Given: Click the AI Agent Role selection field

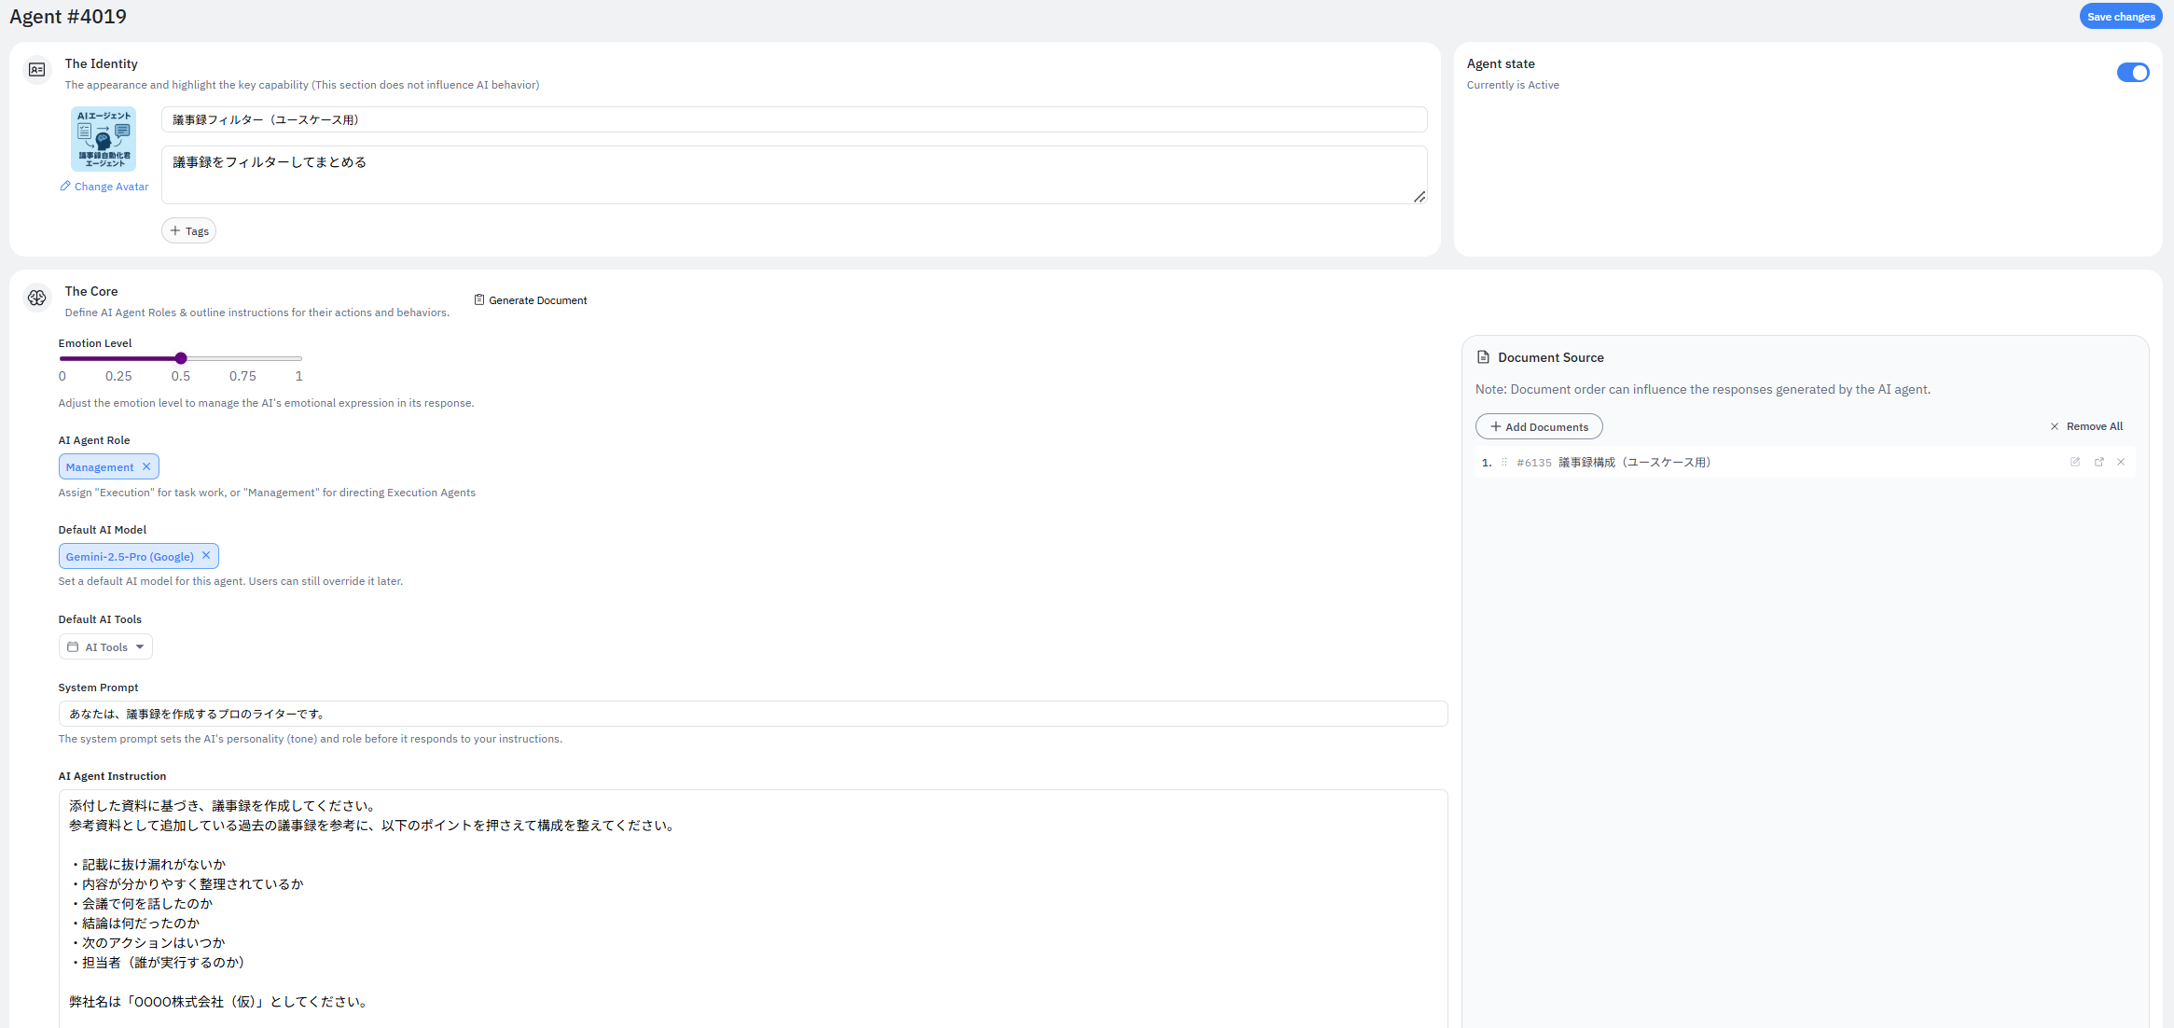Looking at the screenshot, I should [x=99, y=467].
